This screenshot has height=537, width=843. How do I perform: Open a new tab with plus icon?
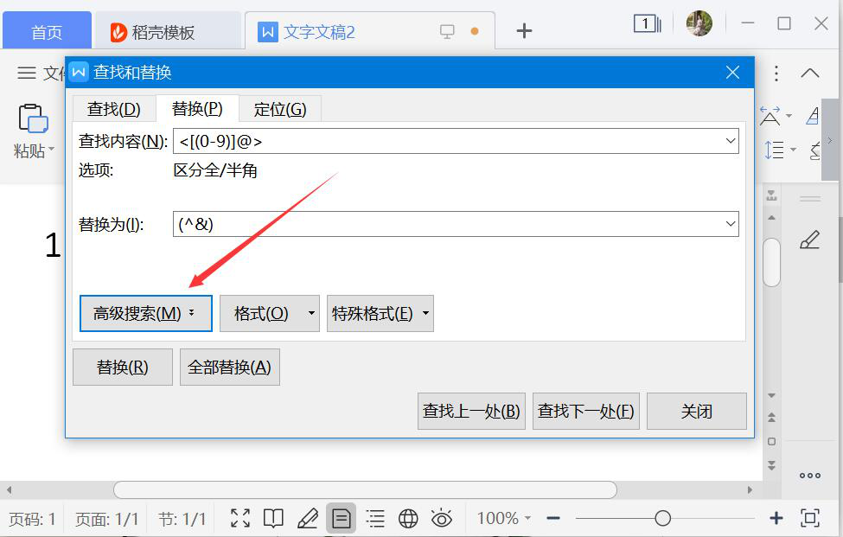coord(524,30)
